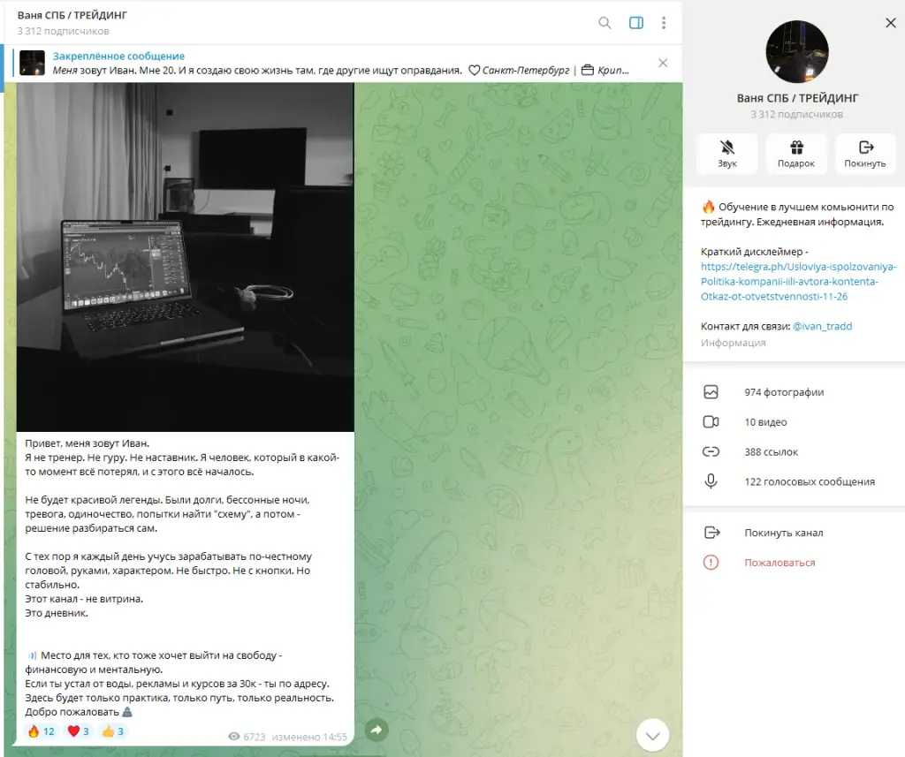
Task: Add fire reaction with 12 count
Action: pyautogui.click(x=41, y=731)
